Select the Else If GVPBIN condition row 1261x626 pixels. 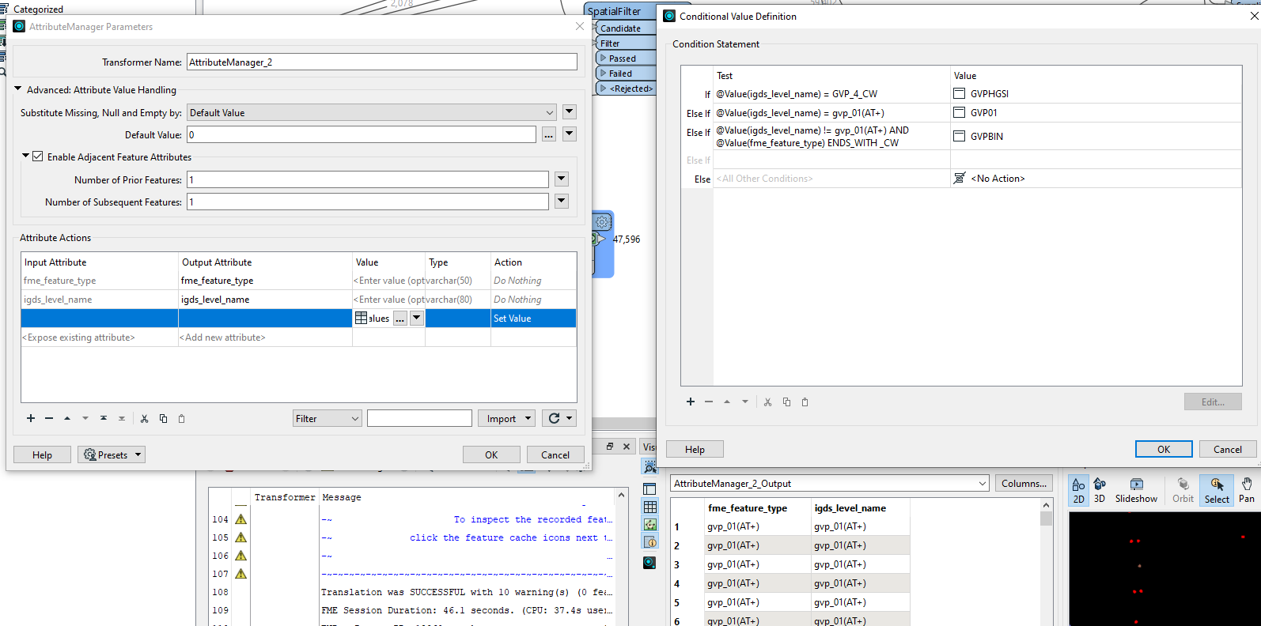point(961,136)
